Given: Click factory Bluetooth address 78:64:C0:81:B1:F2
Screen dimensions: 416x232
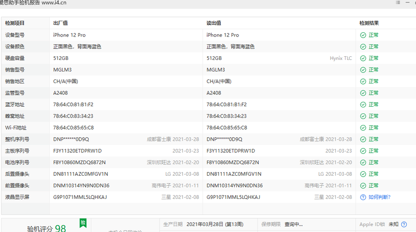Looking at the screenshot, I should click(73, 104).
